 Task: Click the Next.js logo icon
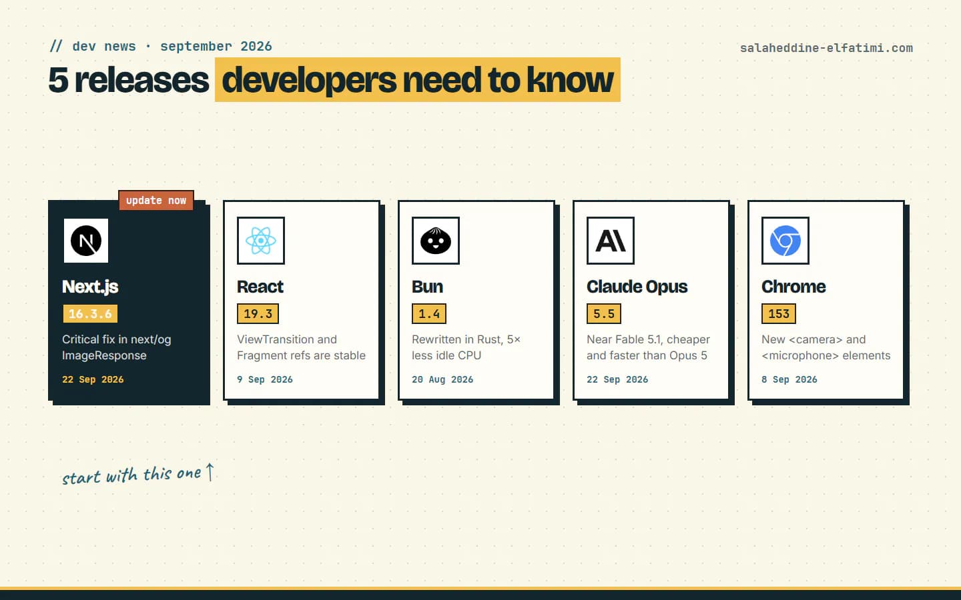click(86, 241)
